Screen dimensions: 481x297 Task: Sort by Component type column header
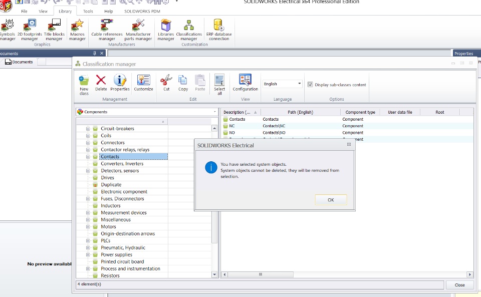(360, 112)
